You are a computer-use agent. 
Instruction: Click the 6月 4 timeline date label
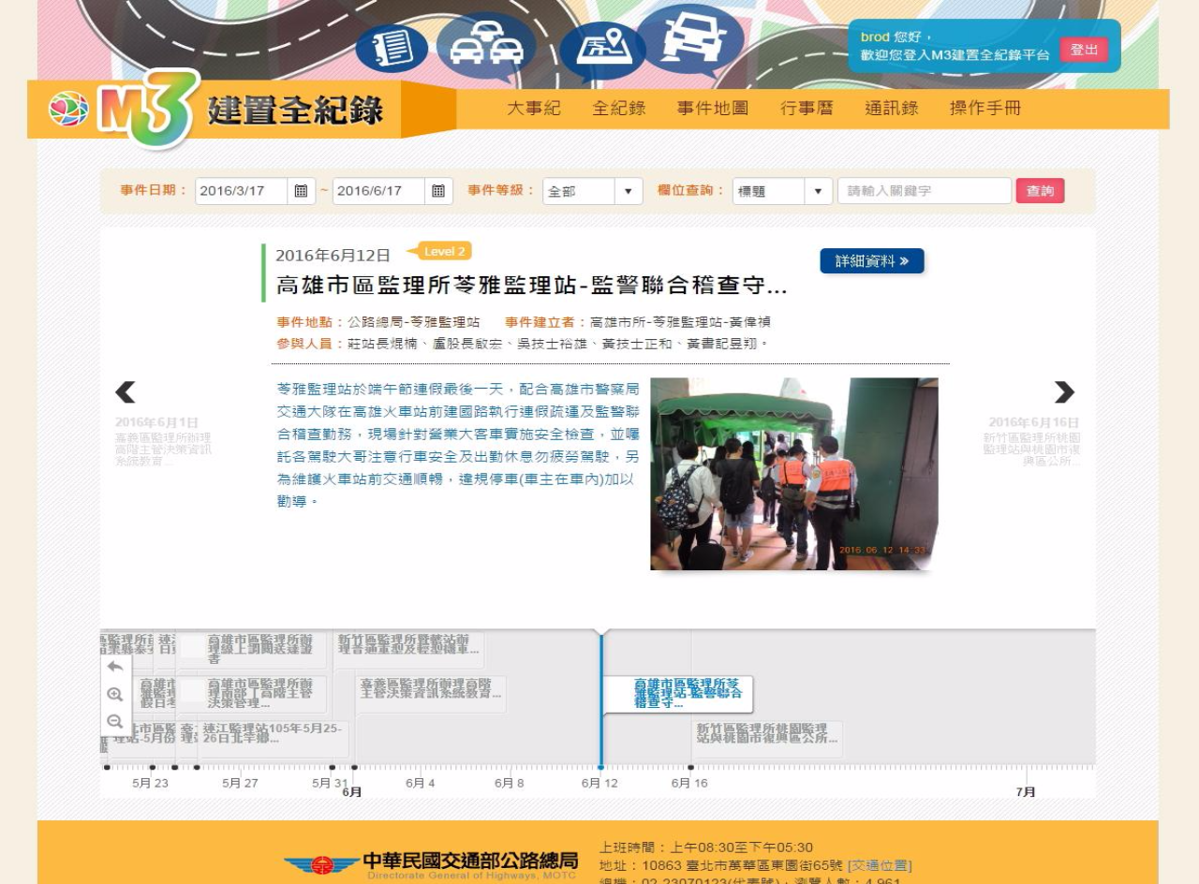click(x=420, y=783)
